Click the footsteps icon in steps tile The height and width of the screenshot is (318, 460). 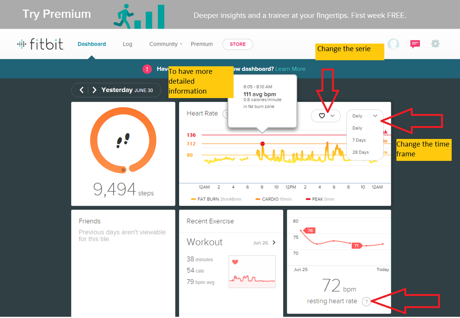click(x=123, y=140)
